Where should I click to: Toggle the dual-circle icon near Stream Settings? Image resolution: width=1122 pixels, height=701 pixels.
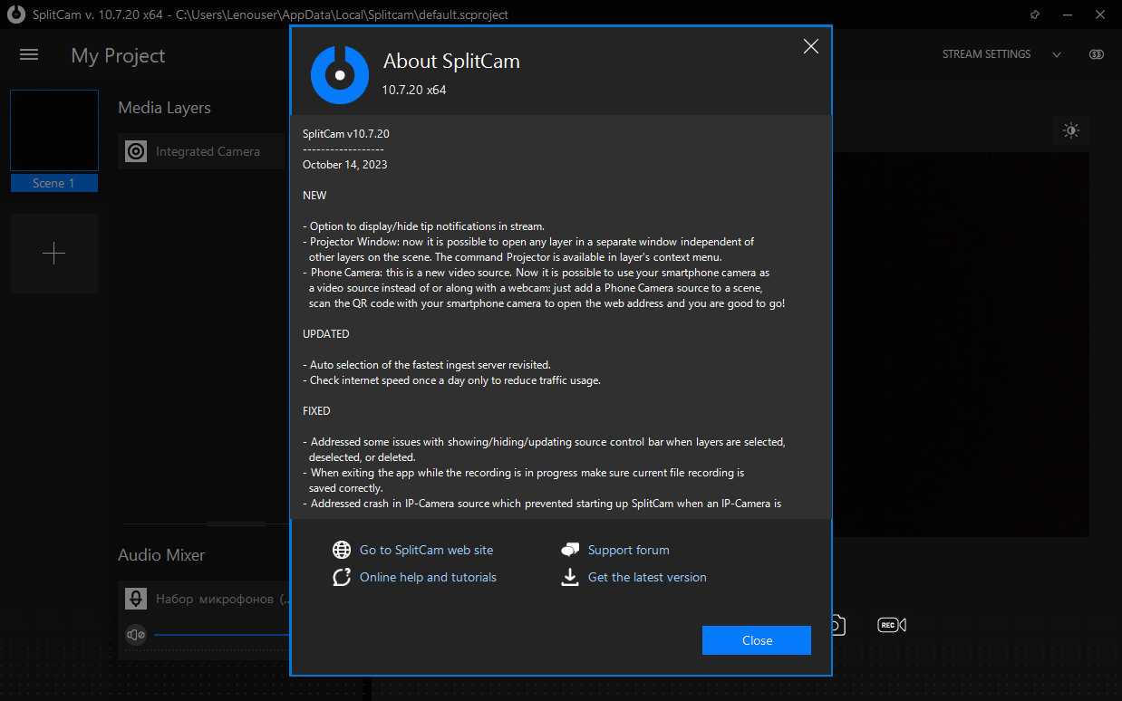pyautogui.click(x=1097, y=53)
